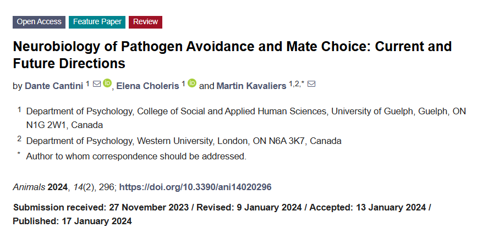Click the bold 2024 publication year
Screen dimensions: 488x233
pos(57,187)
